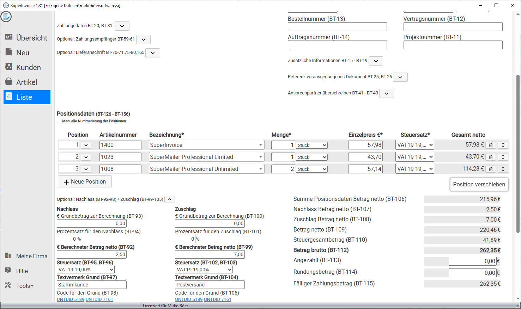
Task: Delete position 1 with trash icon
Action: click(490, 145)
